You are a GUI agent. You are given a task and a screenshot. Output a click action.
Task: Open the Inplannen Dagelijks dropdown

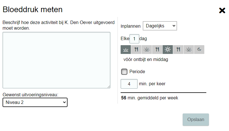click(160, 26)
